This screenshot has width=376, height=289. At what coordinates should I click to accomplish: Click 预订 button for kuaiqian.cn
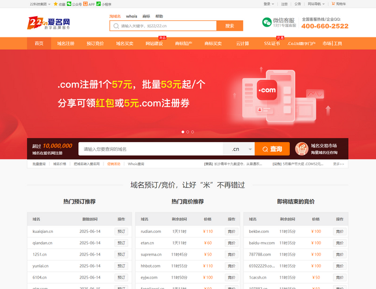pyautogui.click(x=121, y=231)
